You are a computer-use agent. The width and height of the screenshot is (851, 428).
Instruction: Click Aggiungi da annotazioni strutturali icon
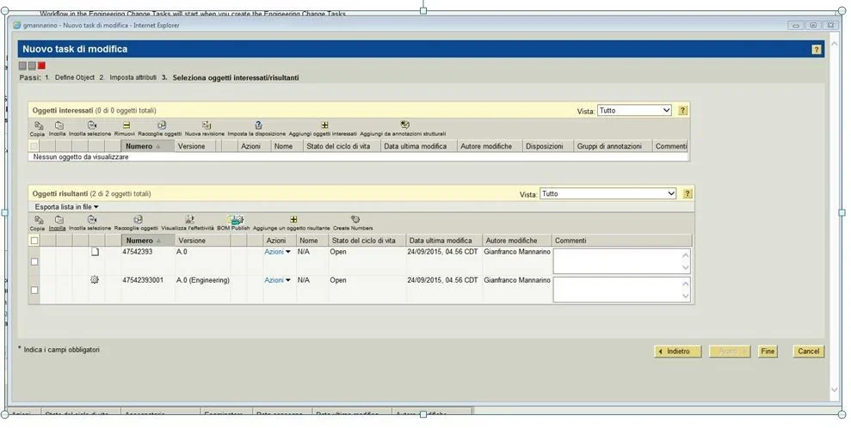pyautogui.click(x=404, y=125)
